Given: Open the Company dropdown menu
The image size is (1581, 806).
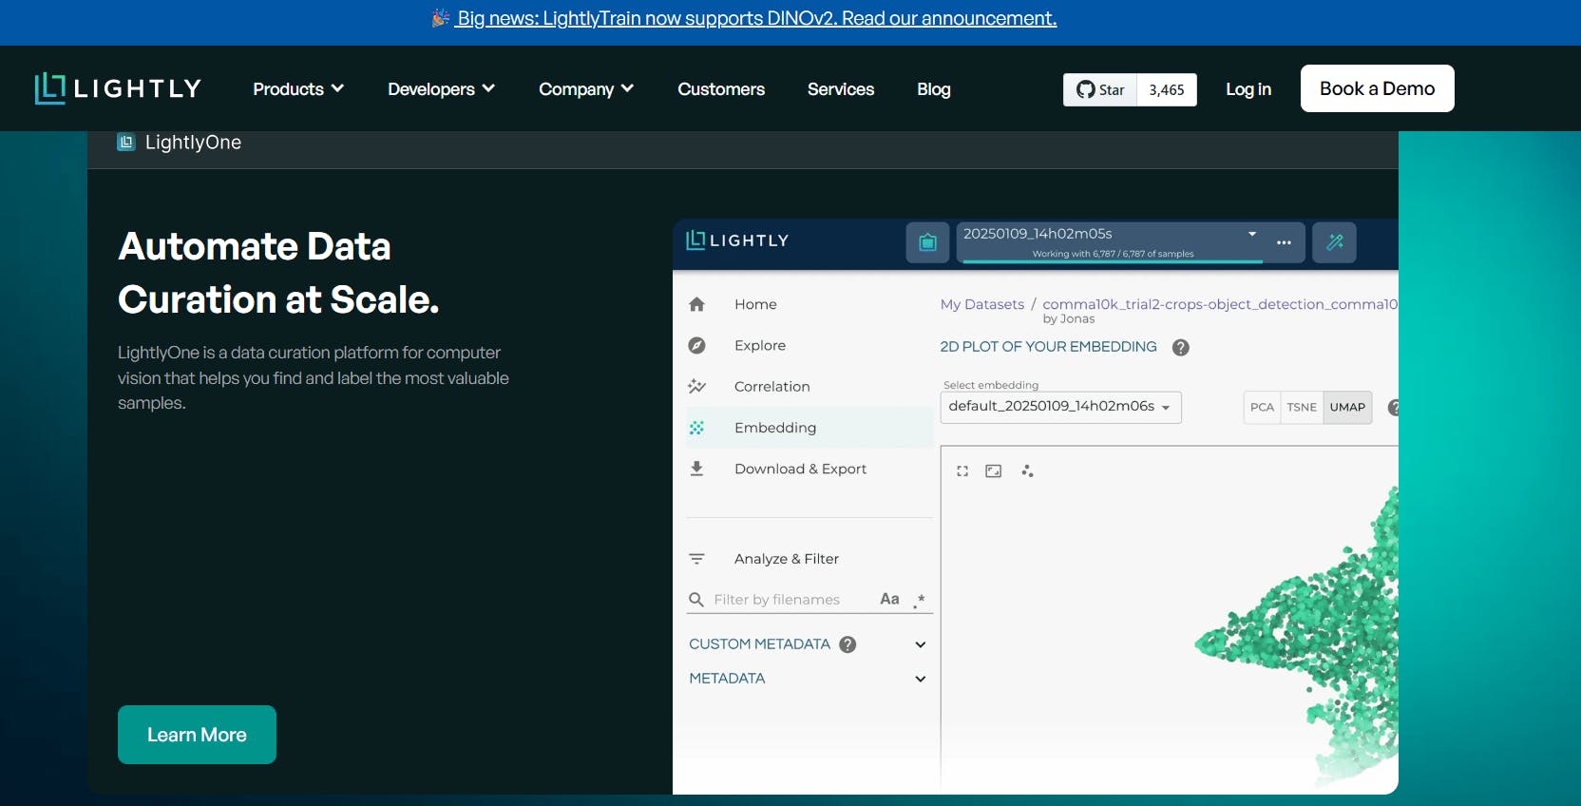Looking at the screenshot, I should (586, 88).
